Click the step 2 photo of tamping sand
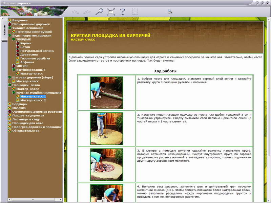 coord(106,129)
